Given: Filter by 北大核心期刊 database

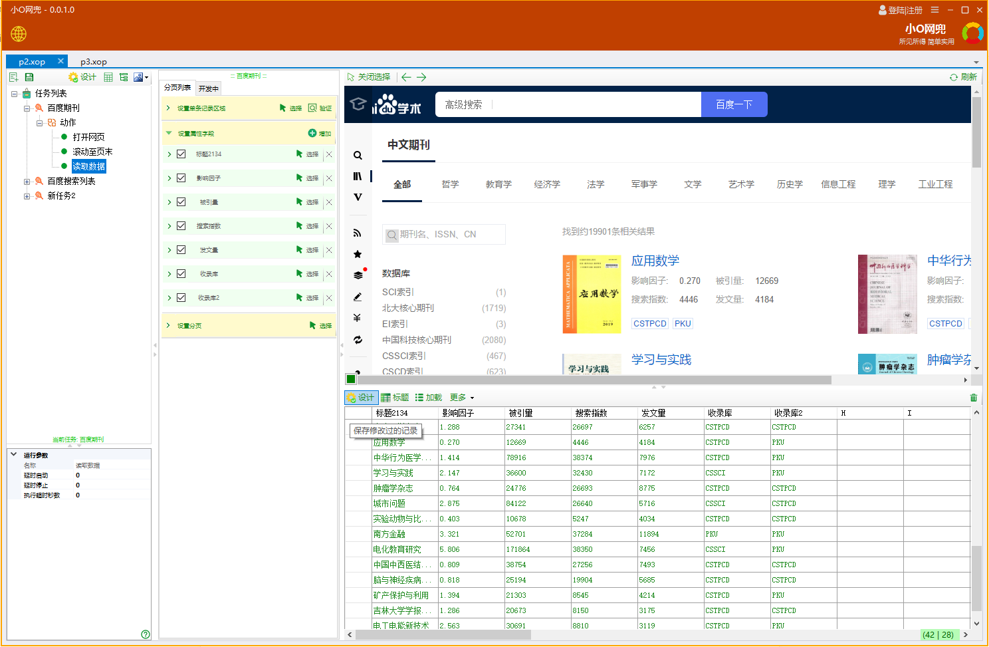Looking at the screenshot, I should coord(408,308).
